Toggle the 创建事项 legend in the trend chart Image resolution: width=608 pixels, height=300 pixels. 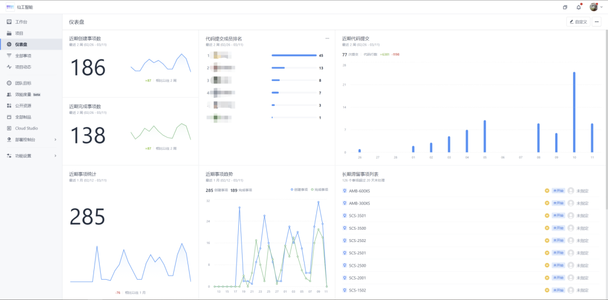click(x=299, y=190)
